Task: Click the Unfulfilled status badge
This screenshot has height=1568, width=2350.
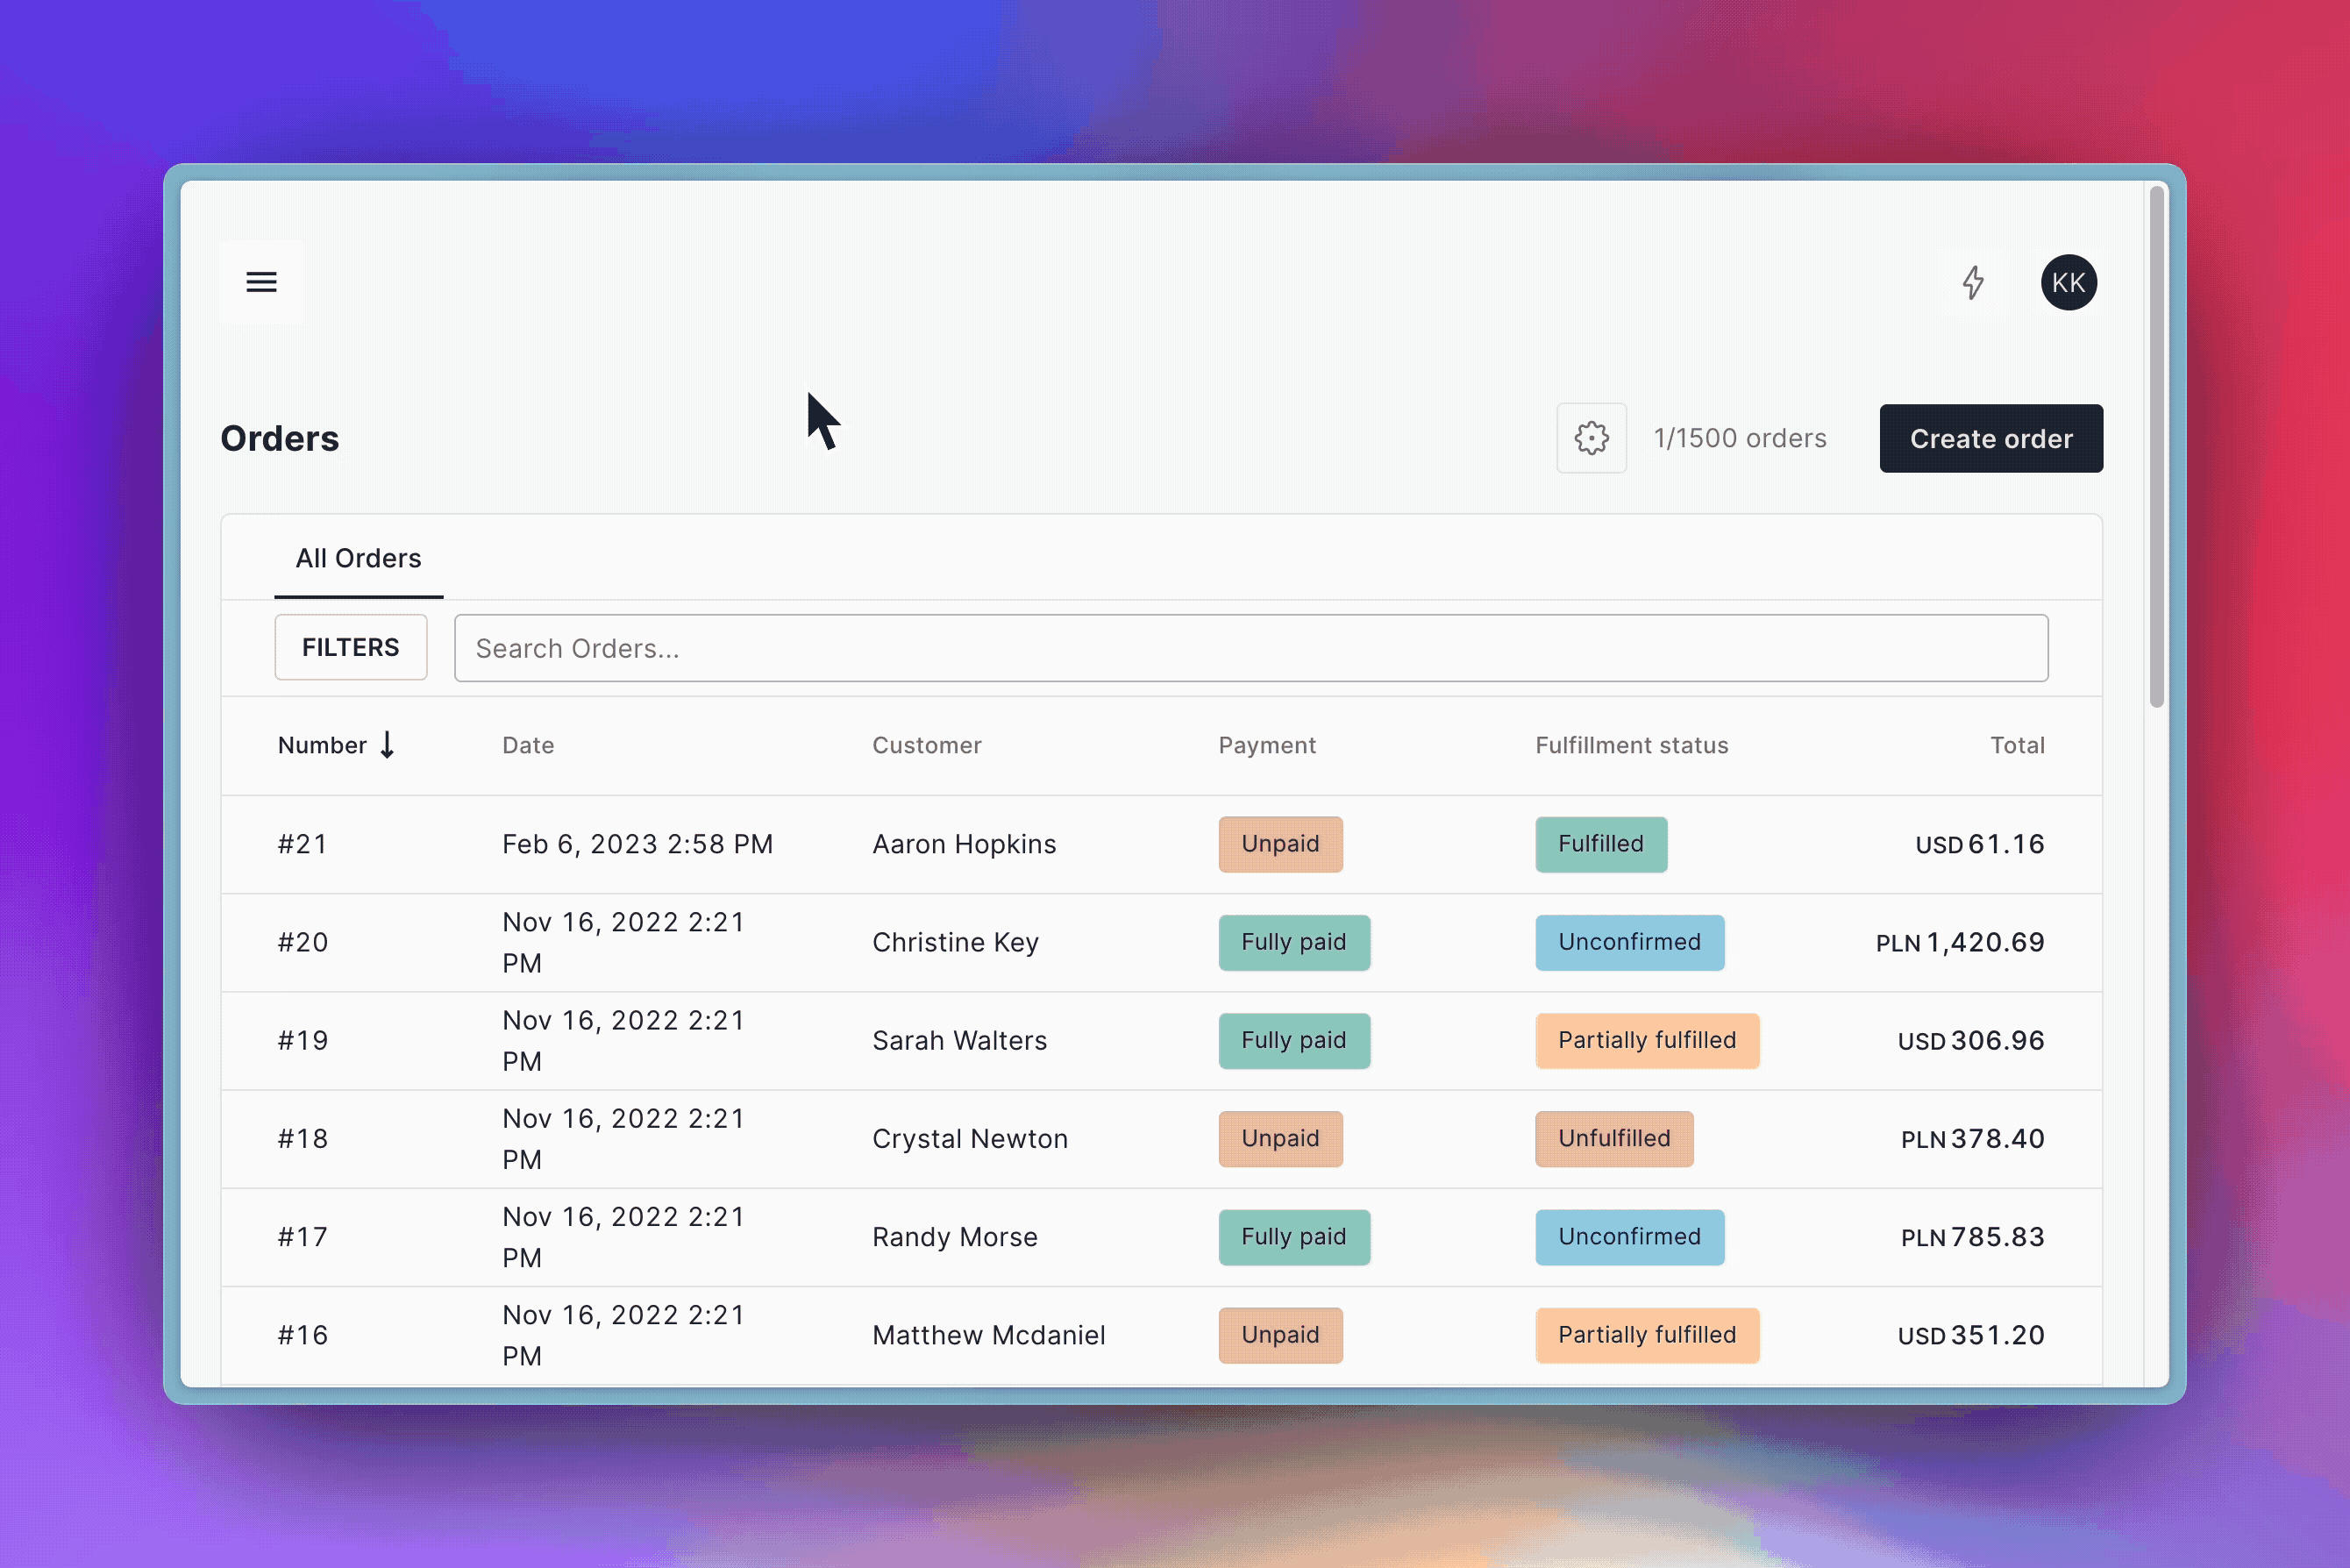Action: (x=1613, y=1138)
